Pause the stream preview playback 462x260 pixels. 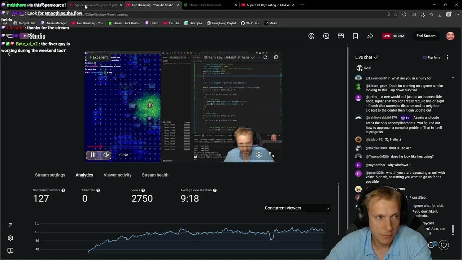(92, 155)
